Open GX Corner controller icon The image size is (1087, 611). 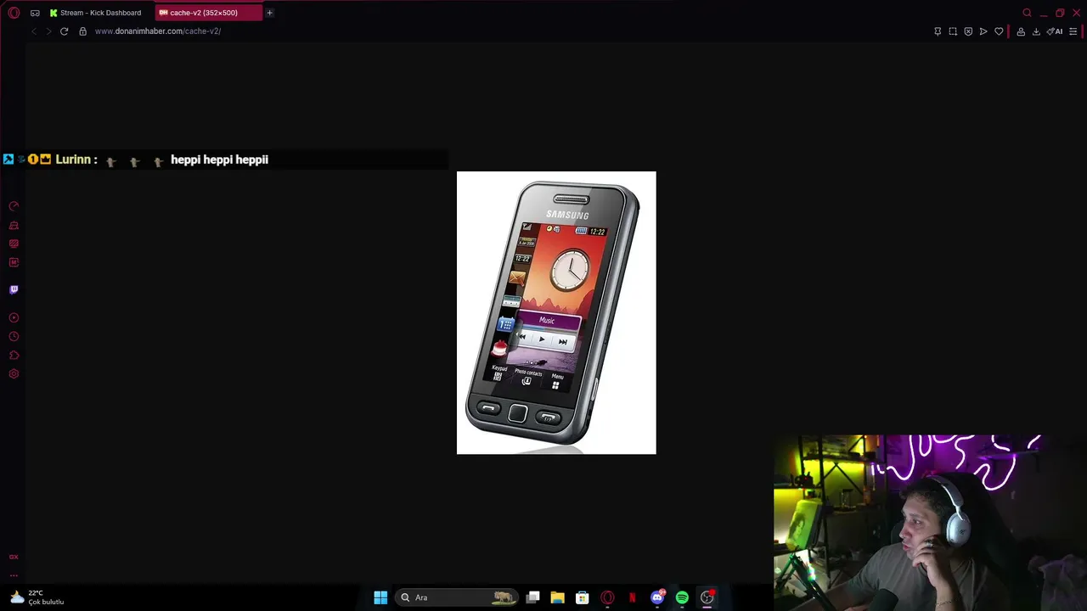[35, 13]
